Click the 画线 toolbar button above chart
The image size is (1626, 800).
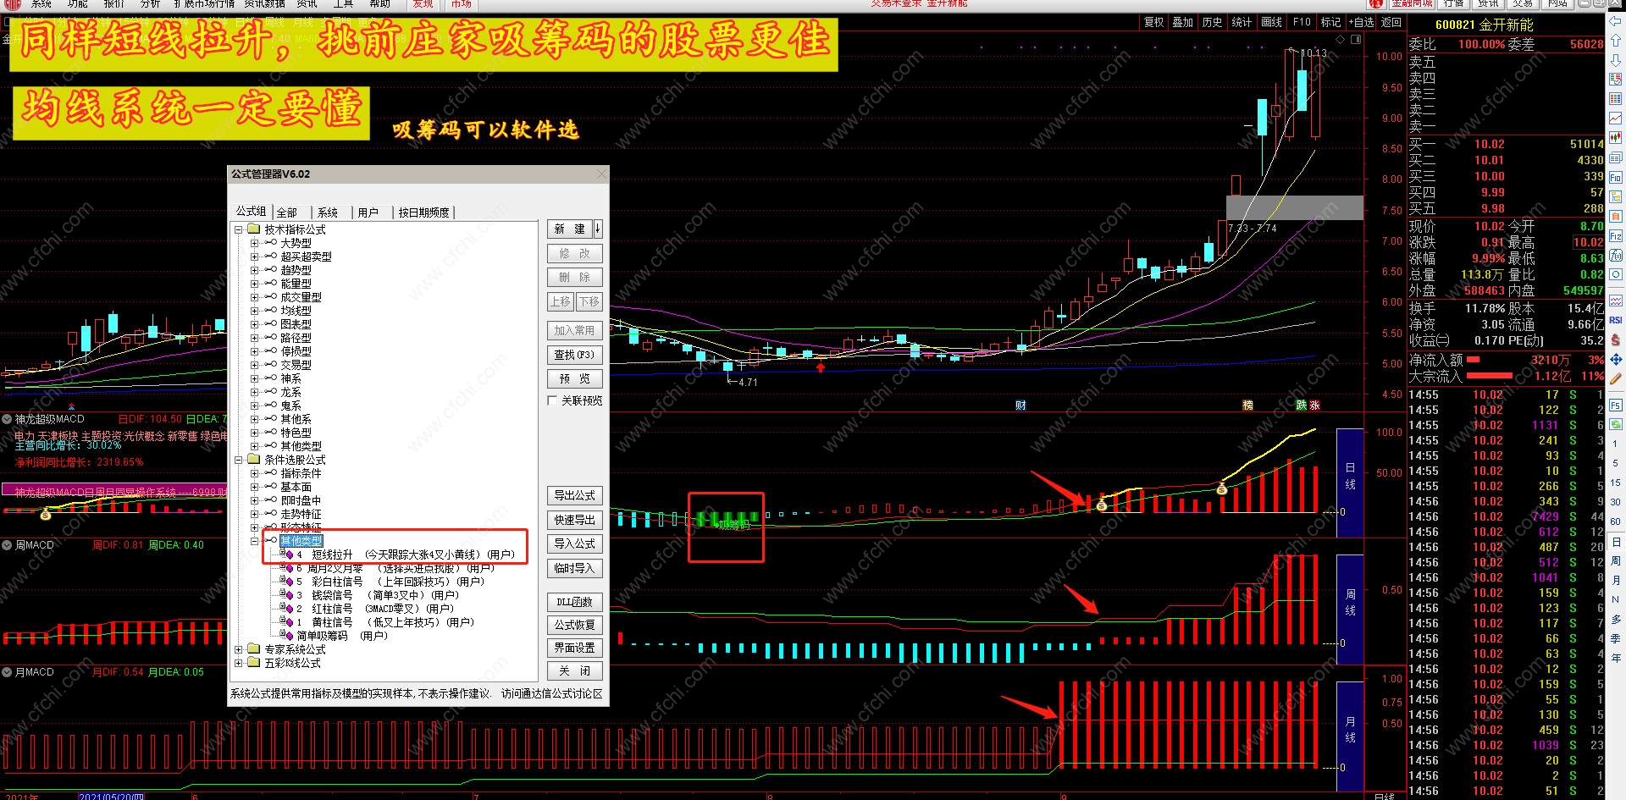pyautogui.click(x=1271, y=22)
